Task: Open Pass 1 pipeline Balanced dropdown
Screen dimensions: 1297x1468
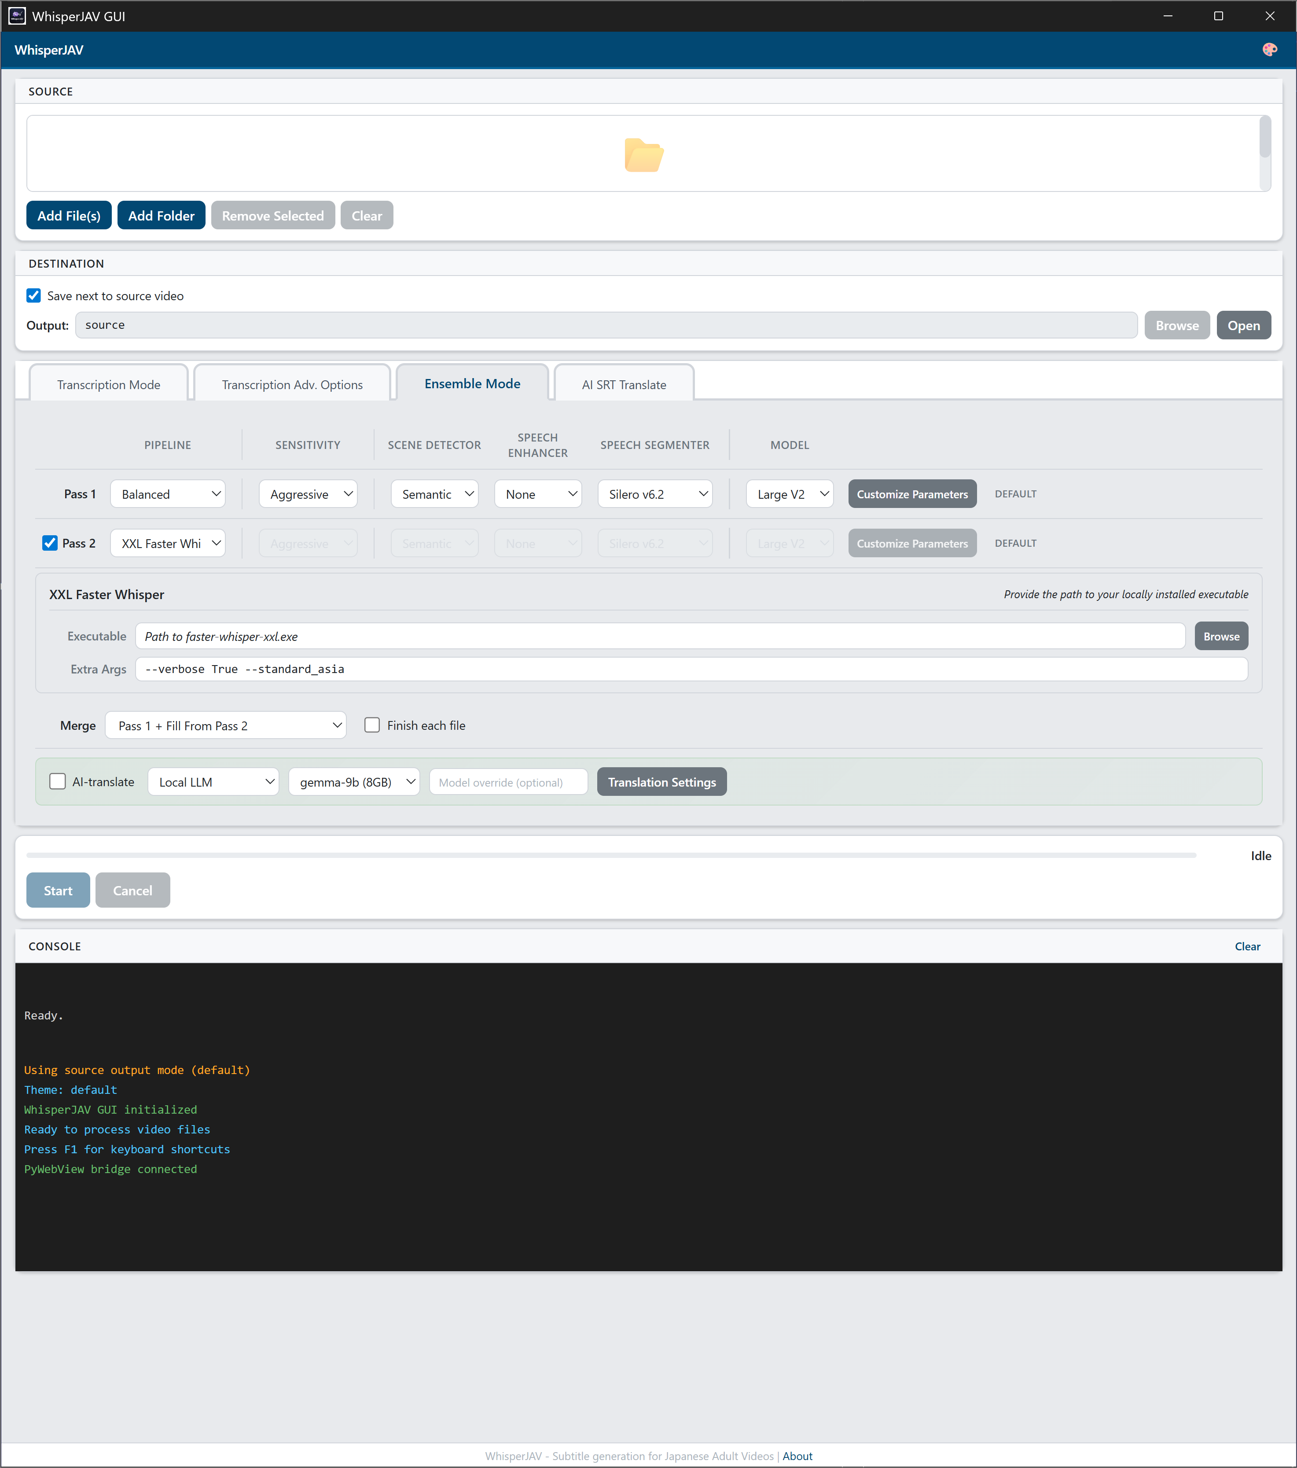Action: point(167,494)
